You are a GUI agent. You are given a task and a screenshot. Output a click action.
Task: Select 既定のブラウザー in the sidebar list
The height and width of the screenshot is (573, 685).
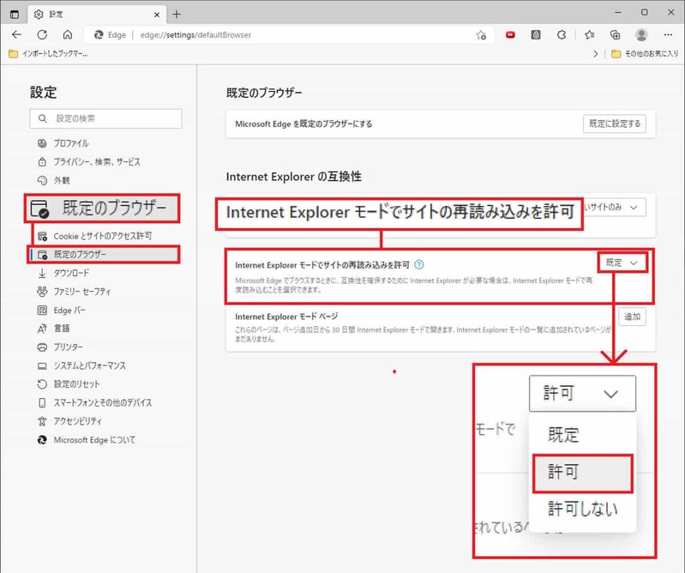(x=104, y=255)
